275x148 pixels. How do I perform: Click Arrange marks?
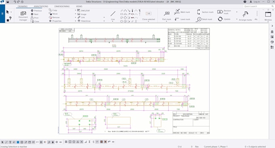tap(245, 16)
